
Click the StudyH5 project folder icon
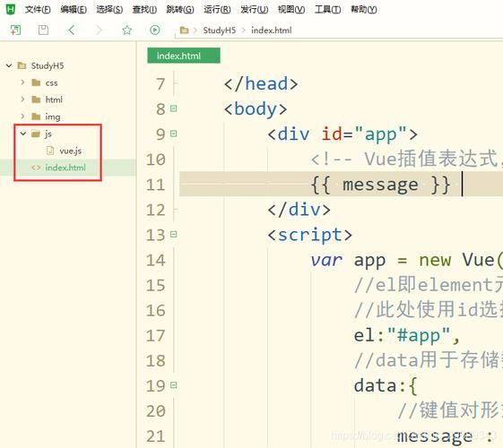tap(22, 65)
